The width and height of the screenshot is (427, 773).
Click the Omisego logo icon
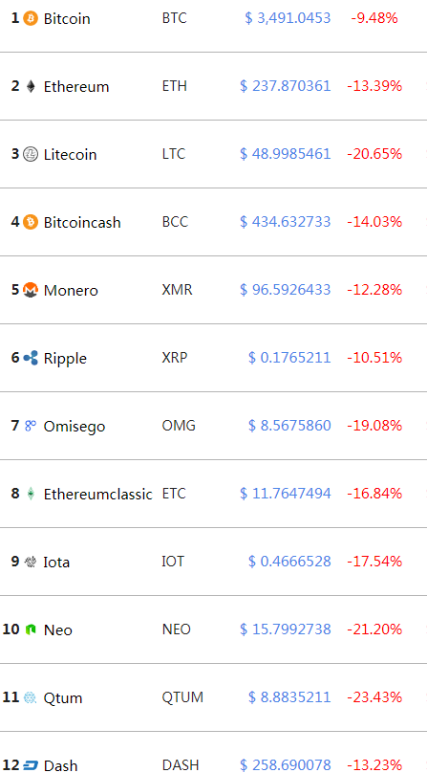tap(31, 426)
